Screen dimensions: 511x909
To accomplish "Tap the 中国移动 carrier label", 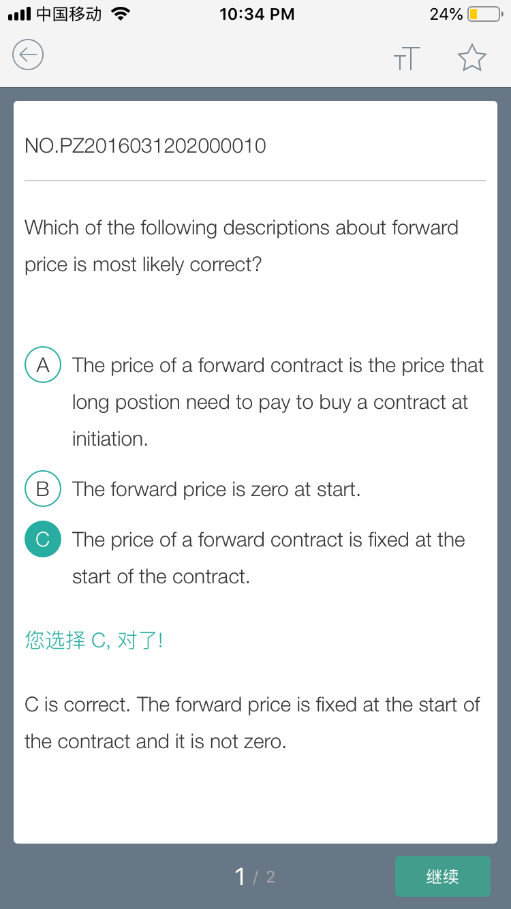I will click(69, 14).
